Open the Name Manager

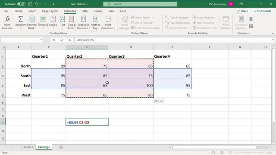point(125,23)
